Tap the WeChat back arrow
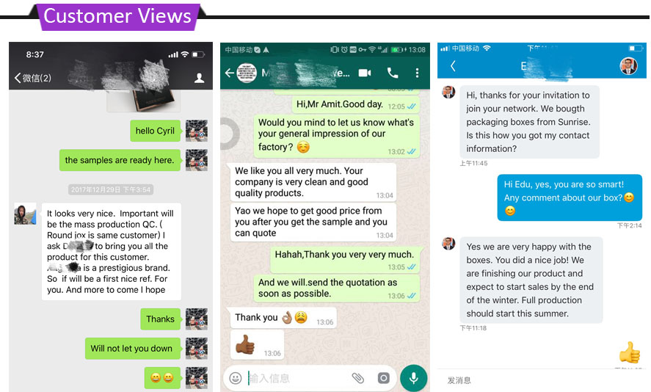Image resolution: width=651 pixels, height=392 pixels. pos(18,78)
